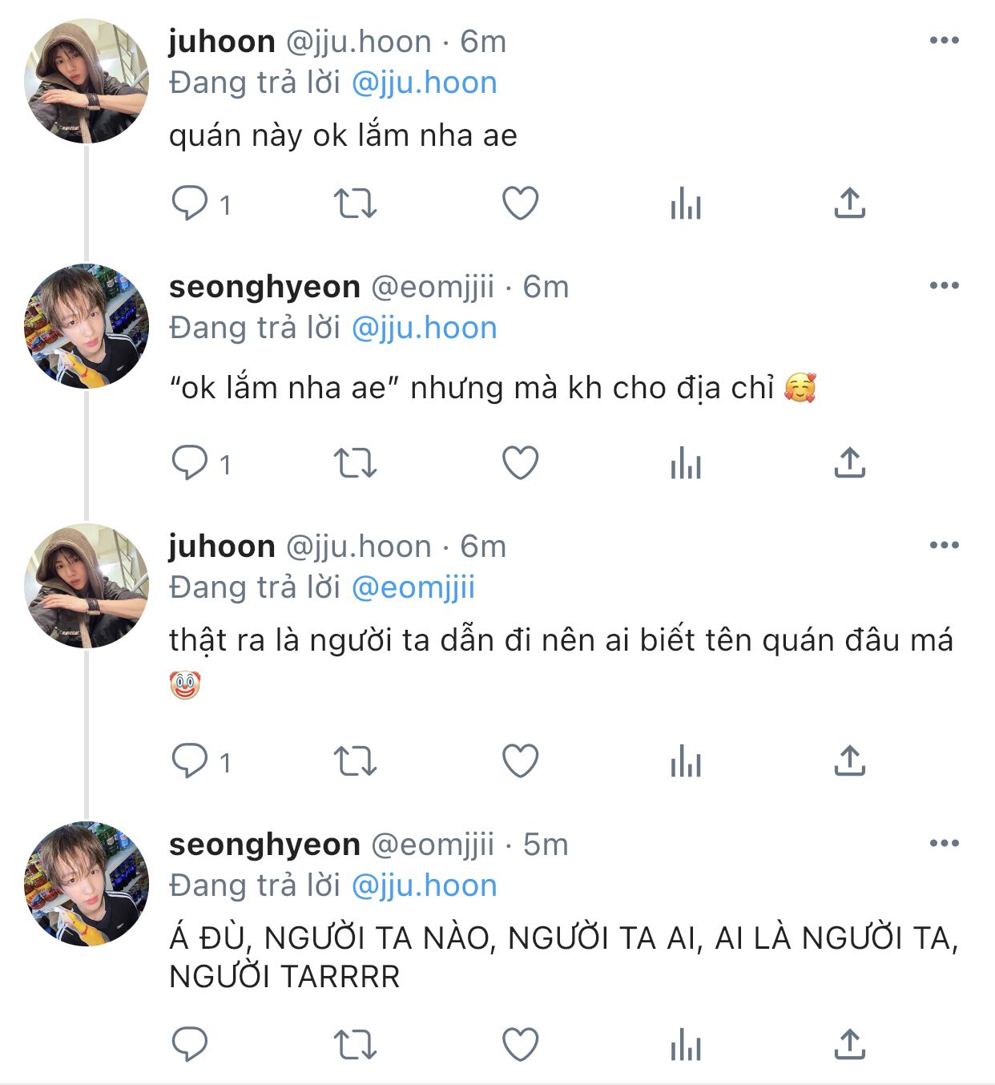Viewport: 995px width, 1085px height.
Task: Reply to seonghyeon's "Á ĐÙ, NGƯỜI TA NÀO" tweet
Action: [190, 1045]
